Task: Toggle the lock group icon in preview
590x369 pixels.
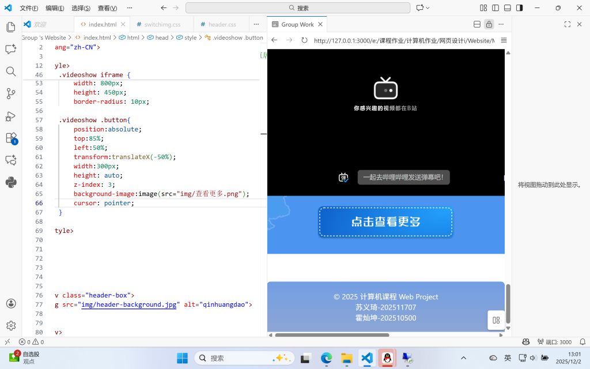Action: [489, 24]
